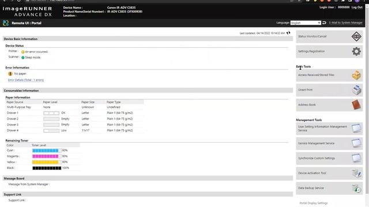The height and width of the screenshot is (207, 369).
Task: Click the Synchronize Custom Settings icon
Action: coord(356,158)
